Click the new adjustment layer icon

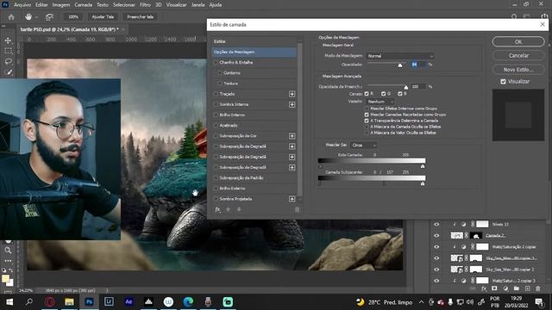coord(505,288)
